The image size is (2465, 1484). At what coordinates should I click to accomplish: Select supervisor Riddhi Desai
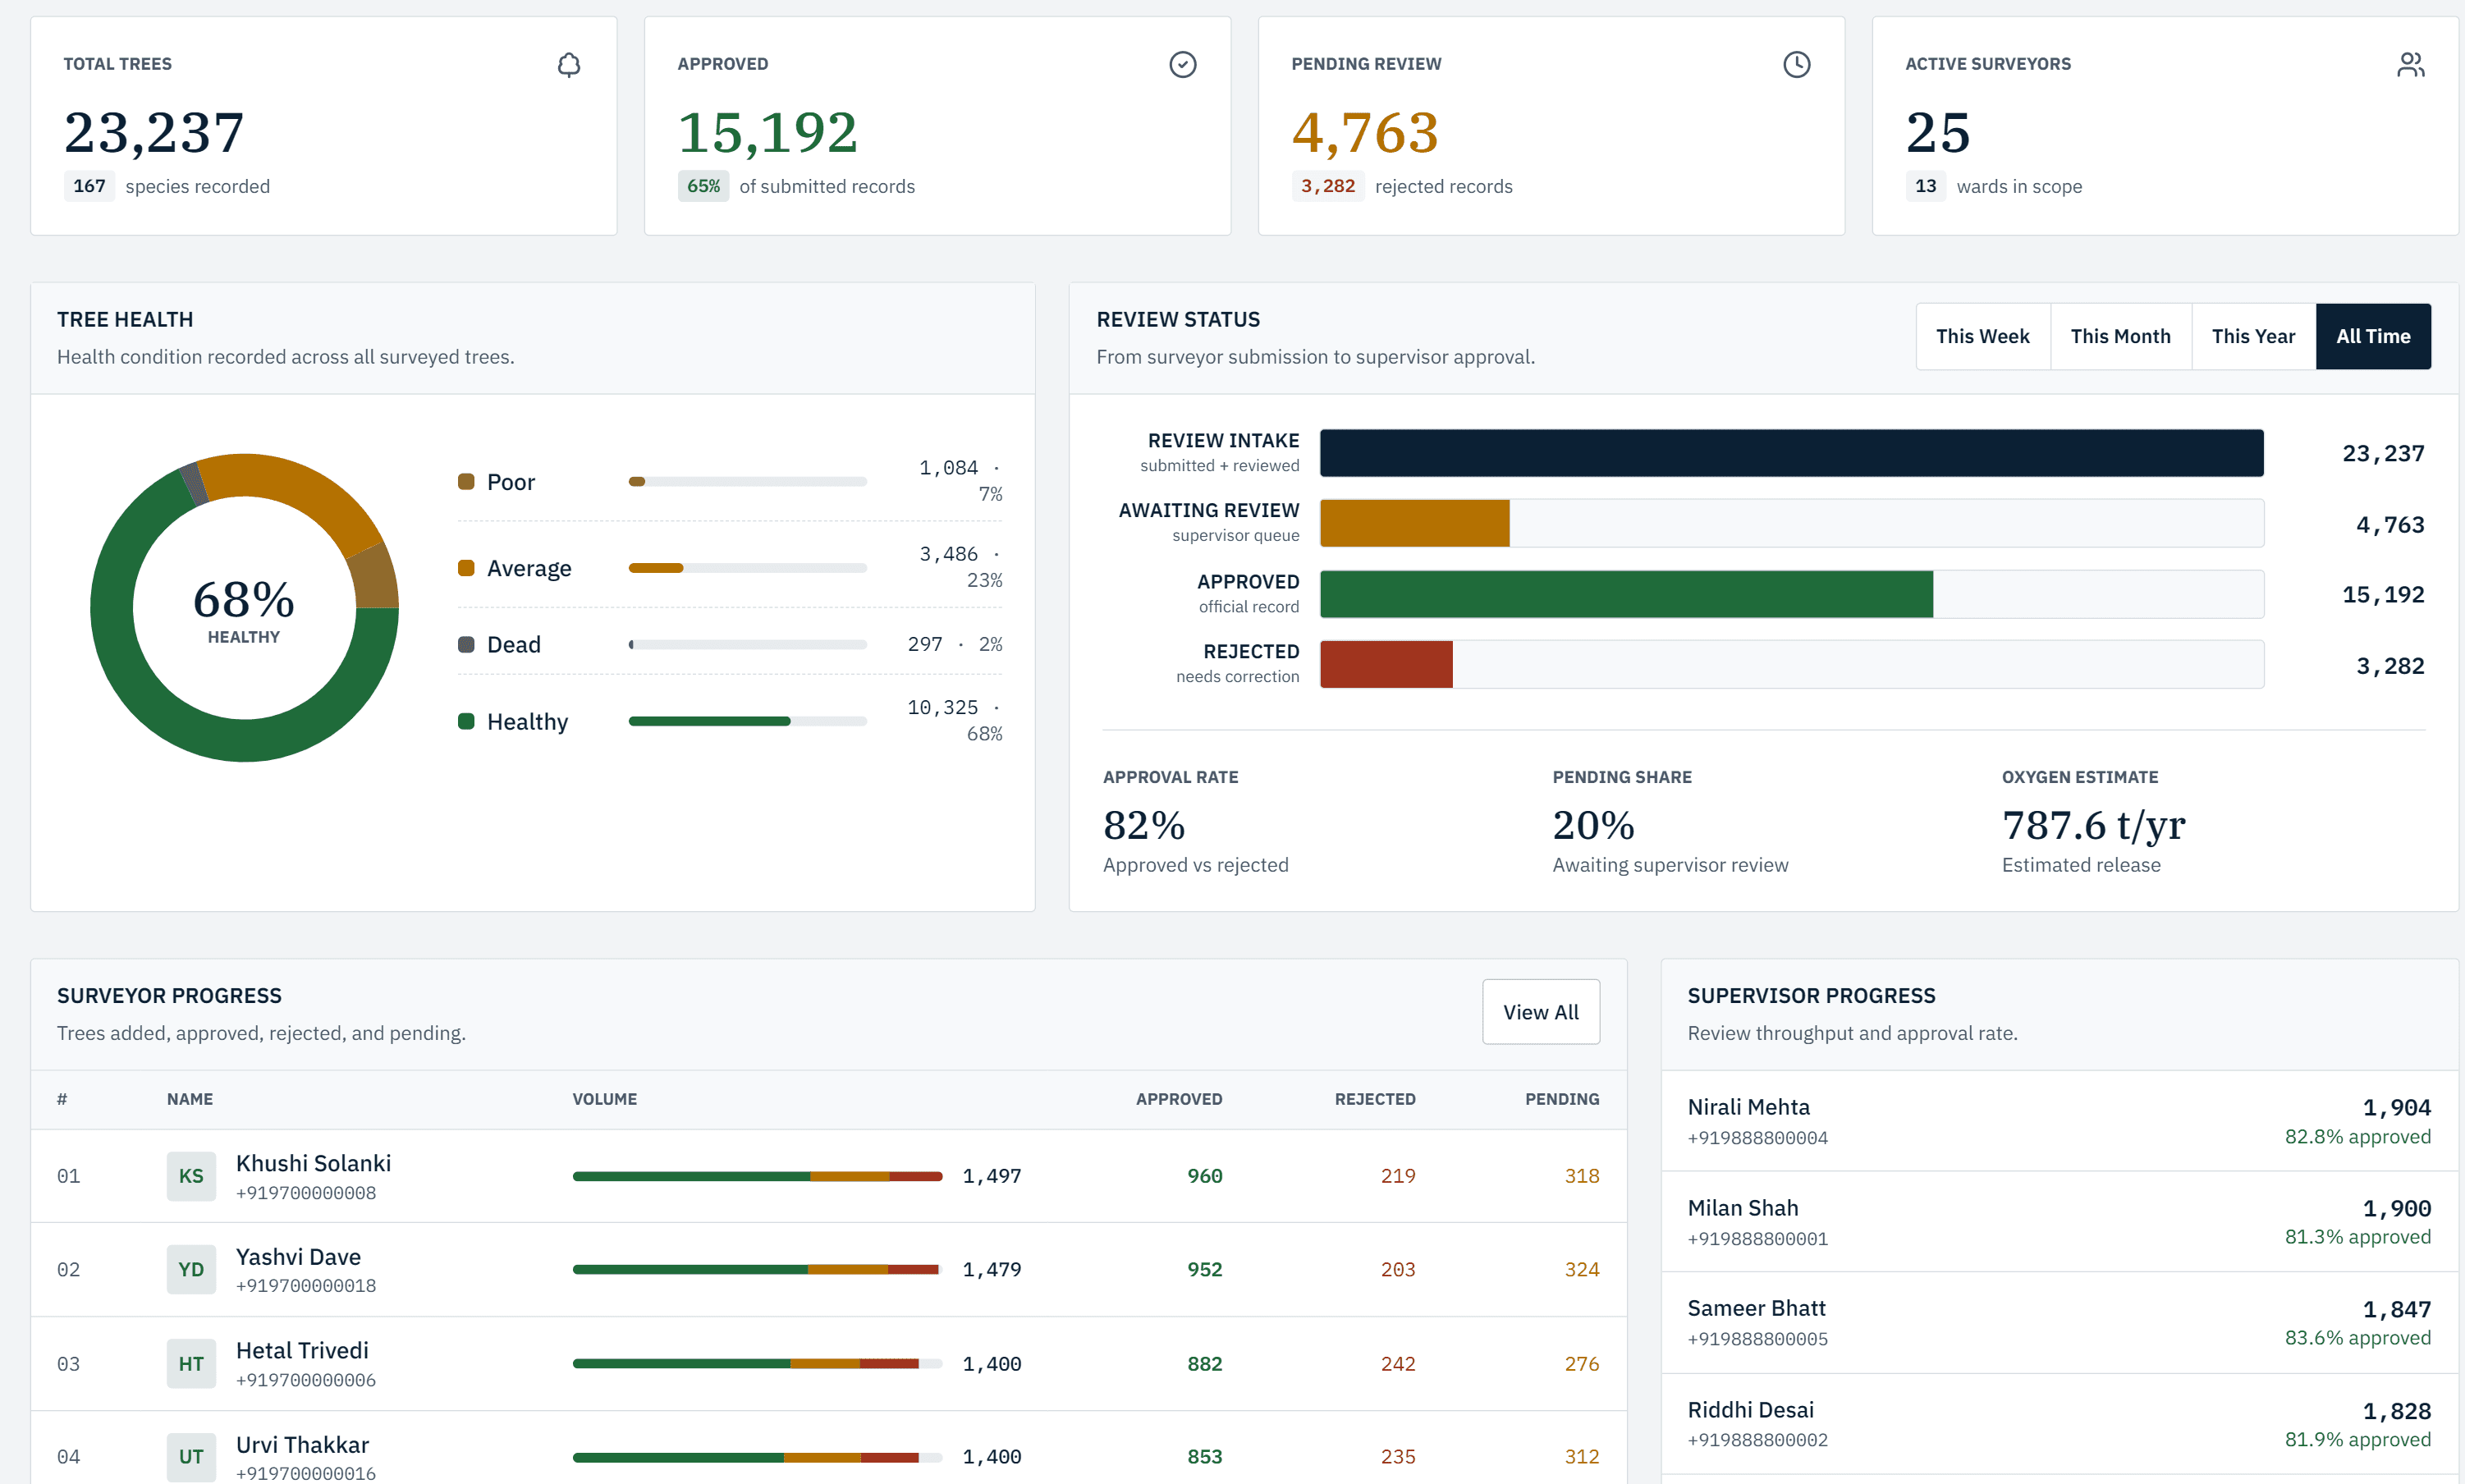(x=2059, y=1424)
